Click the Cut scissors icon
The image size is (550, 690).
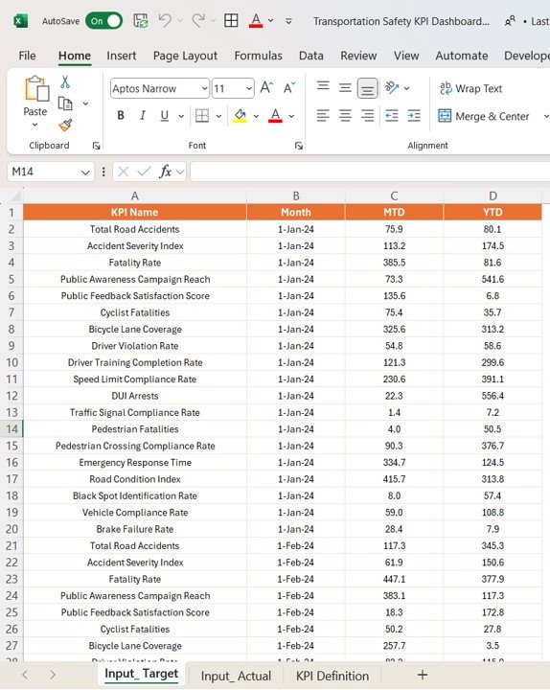[65, 81]
